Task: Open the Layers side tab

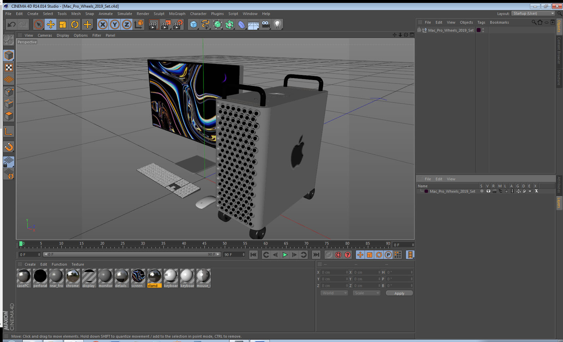Action: [x=559, y=202]
